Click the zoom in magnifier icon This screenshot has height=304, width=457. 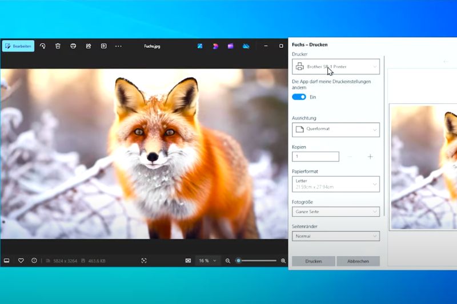[283, 261]
